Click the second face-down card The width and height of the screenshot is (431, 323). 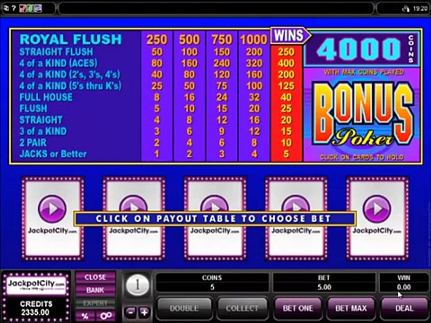coord(134,218)
